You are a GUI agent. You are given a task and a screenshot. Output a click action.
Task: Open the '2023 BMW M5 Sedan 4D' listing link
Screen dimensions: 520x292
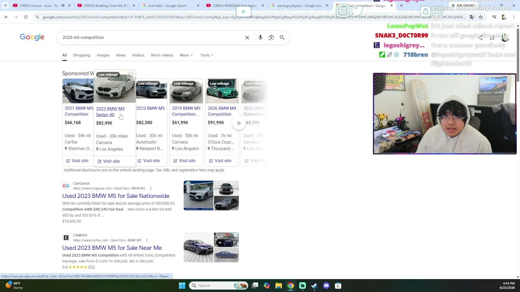(x=110, y=112)
